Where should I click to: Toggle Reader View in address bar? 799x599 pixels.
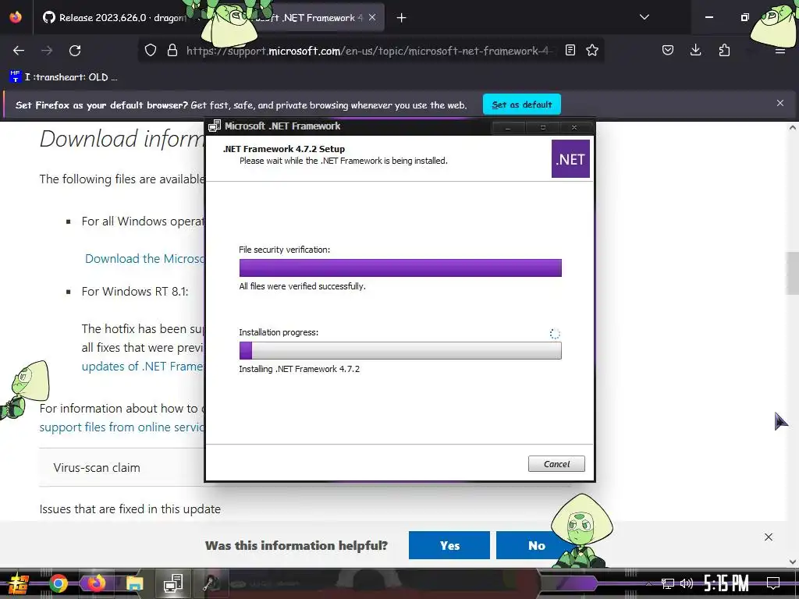tap(570, 51)
